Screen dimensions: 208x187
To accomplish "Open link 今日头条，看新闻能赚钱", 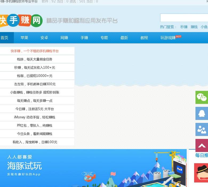I will click(34, 134).
